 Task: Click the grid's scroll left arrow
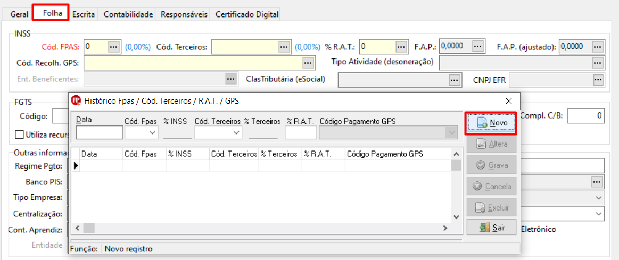77,228
